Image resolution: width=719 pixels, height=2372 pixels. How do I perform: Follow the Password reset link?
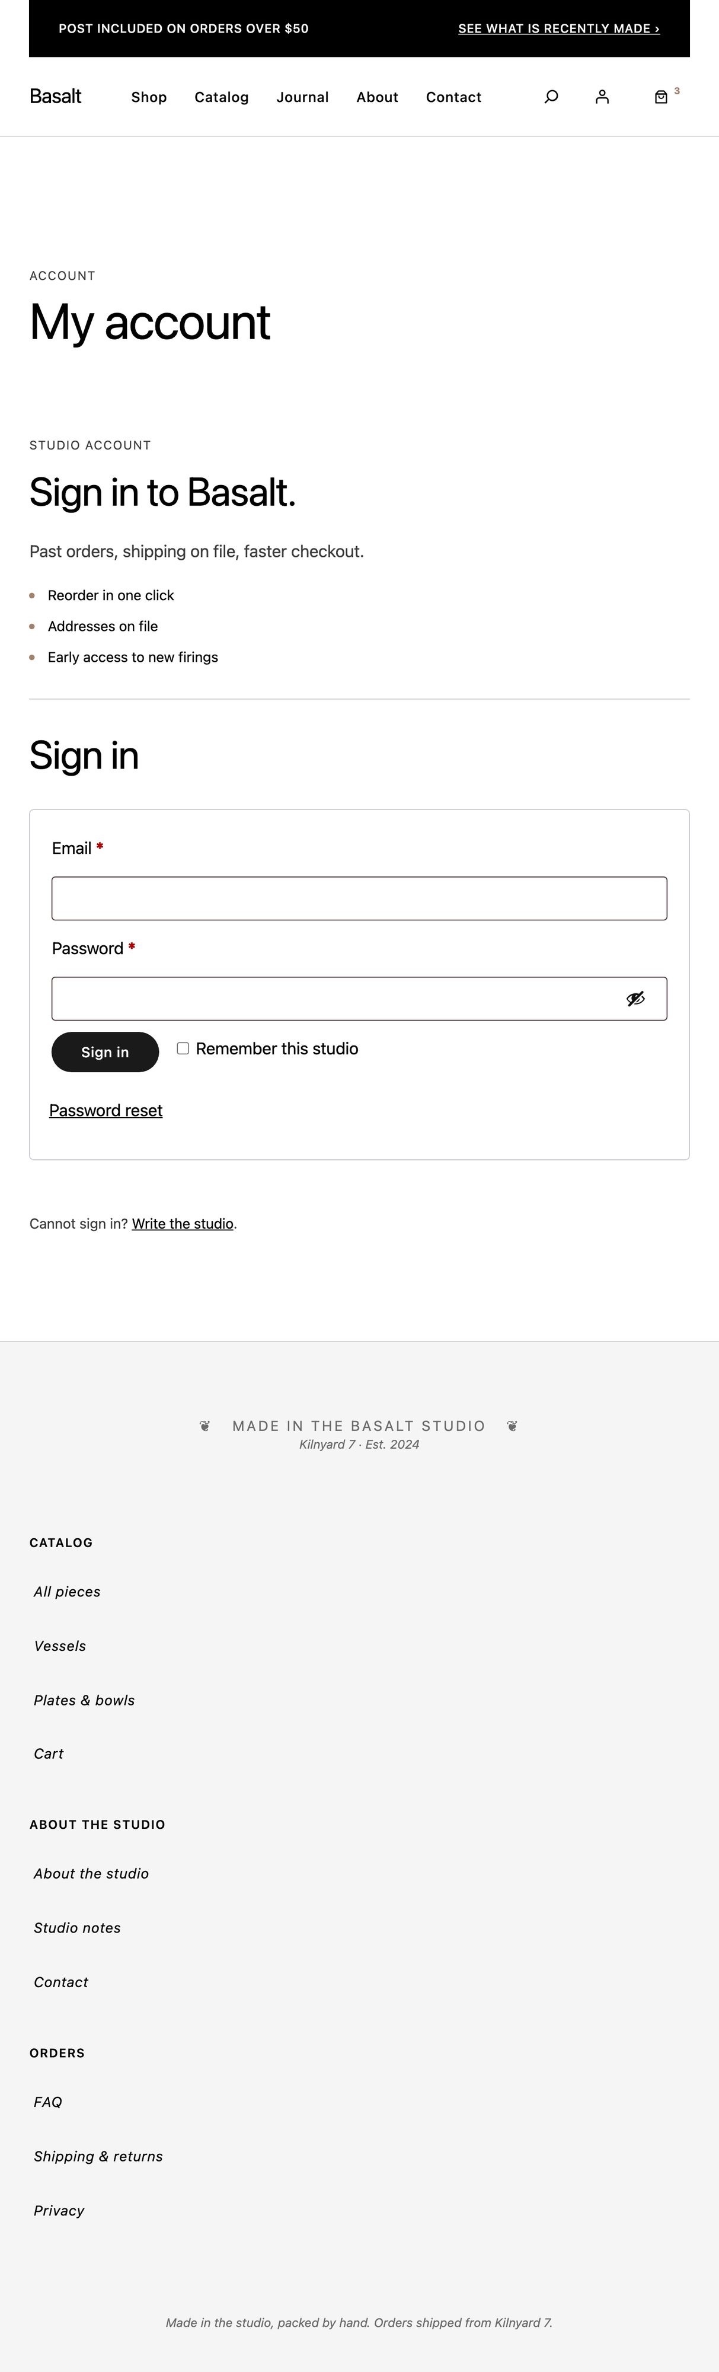pyautogui.click(x=106, y=1111)
